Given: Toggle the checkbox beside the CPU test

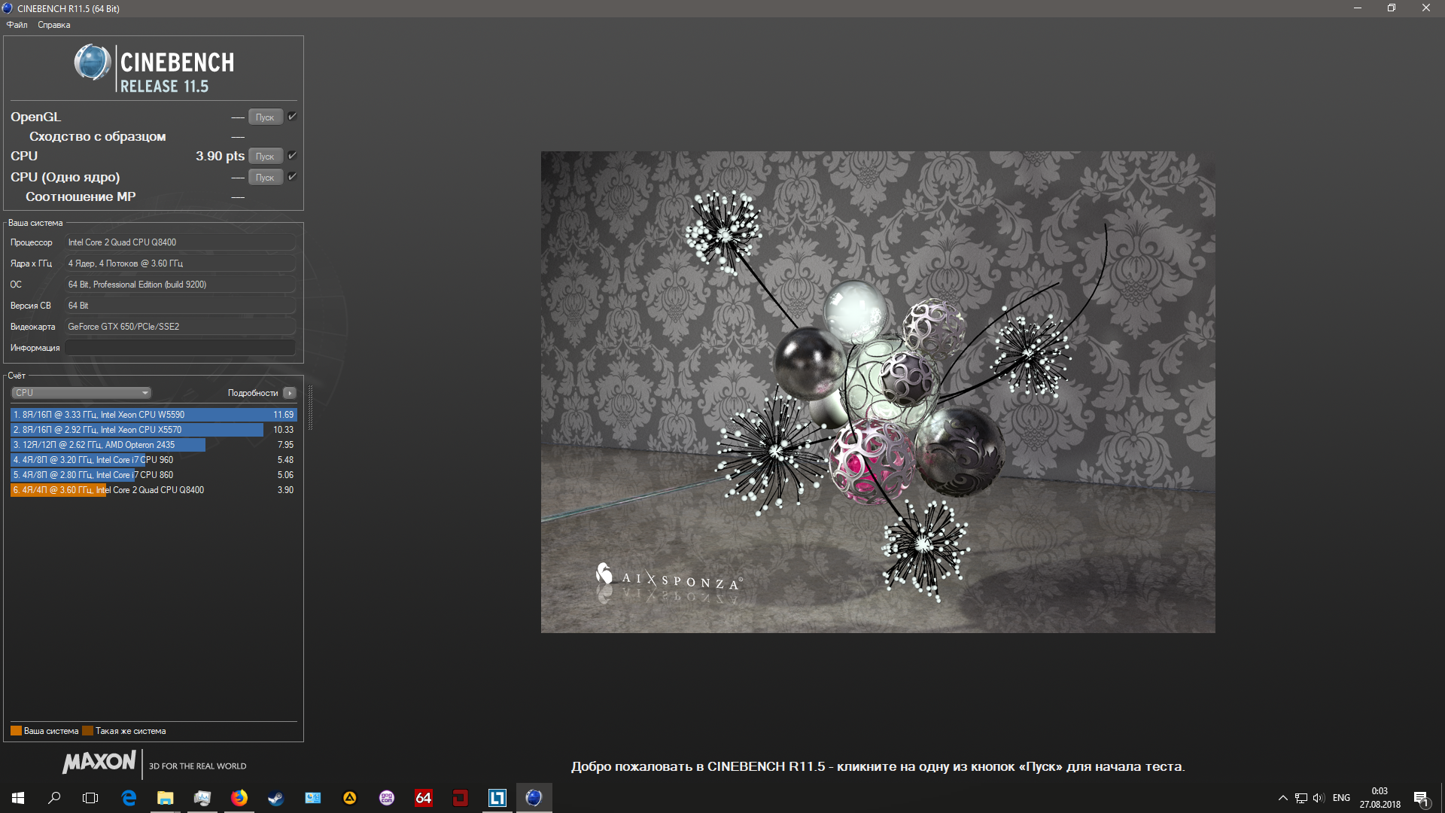Looking at the screenshot, I should tap(292, 156).
